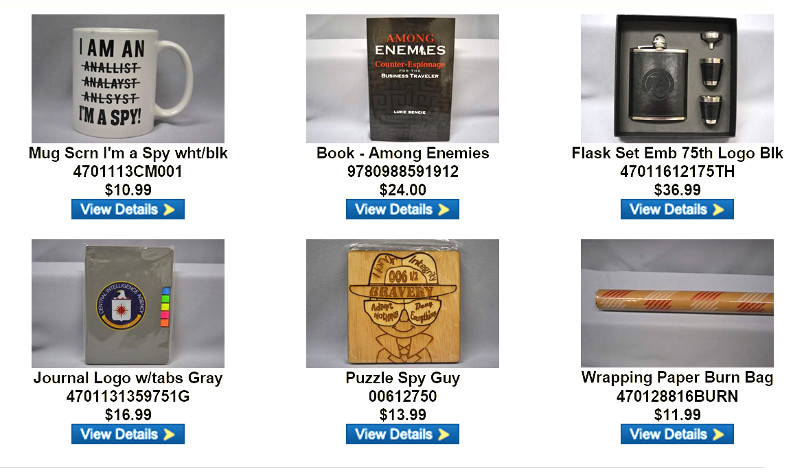Click View Details under Journal Logo w/tabs Gray
The height and width of the screenshot is (471, 804).
[x=128, y=434]
